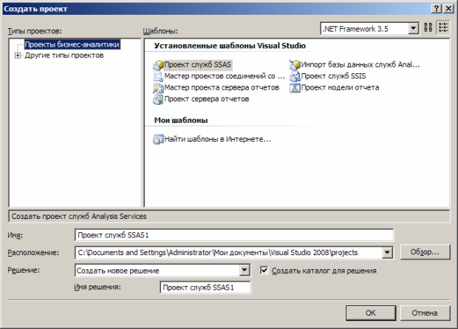Open «Решение» combo box dropdown
458x329 pixels.
(245, 271)
